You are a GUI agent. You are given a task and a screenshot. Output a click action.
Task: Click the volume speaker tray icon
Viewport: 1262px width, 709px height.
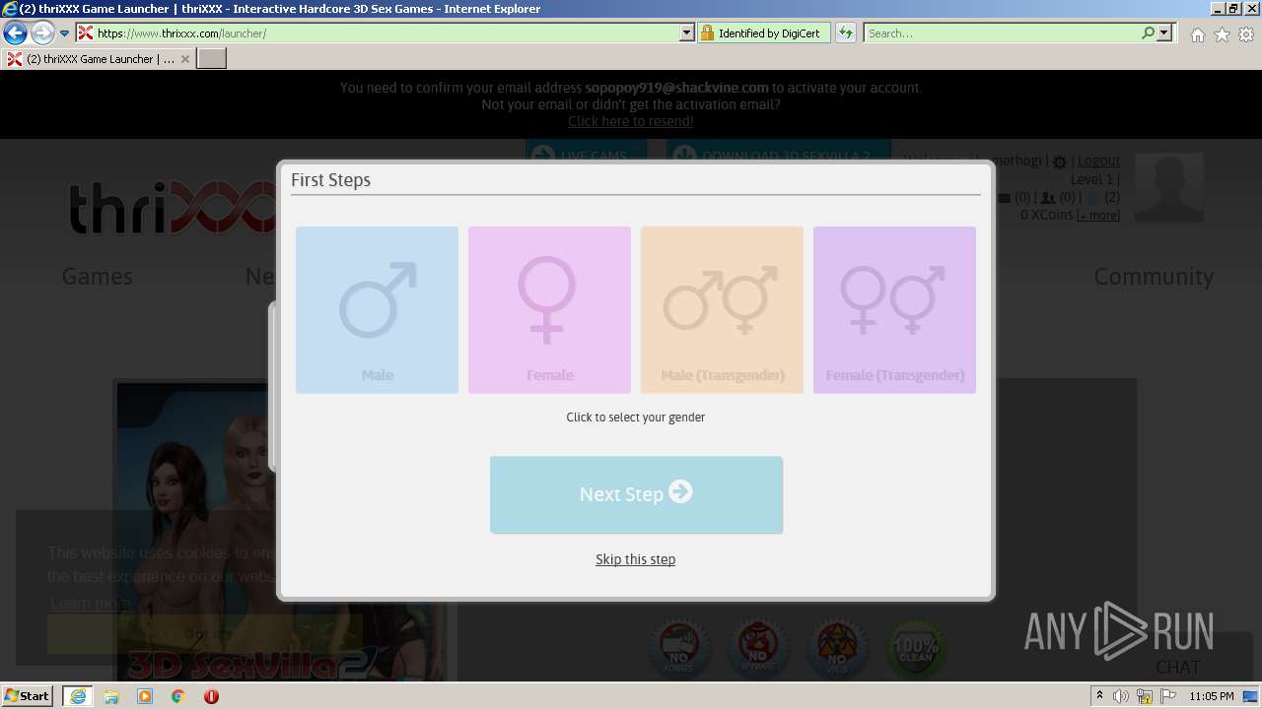tap(1121, 696)
